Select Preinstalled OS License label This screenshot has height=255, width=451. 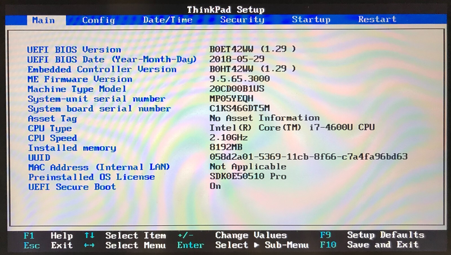click(92, 177)
